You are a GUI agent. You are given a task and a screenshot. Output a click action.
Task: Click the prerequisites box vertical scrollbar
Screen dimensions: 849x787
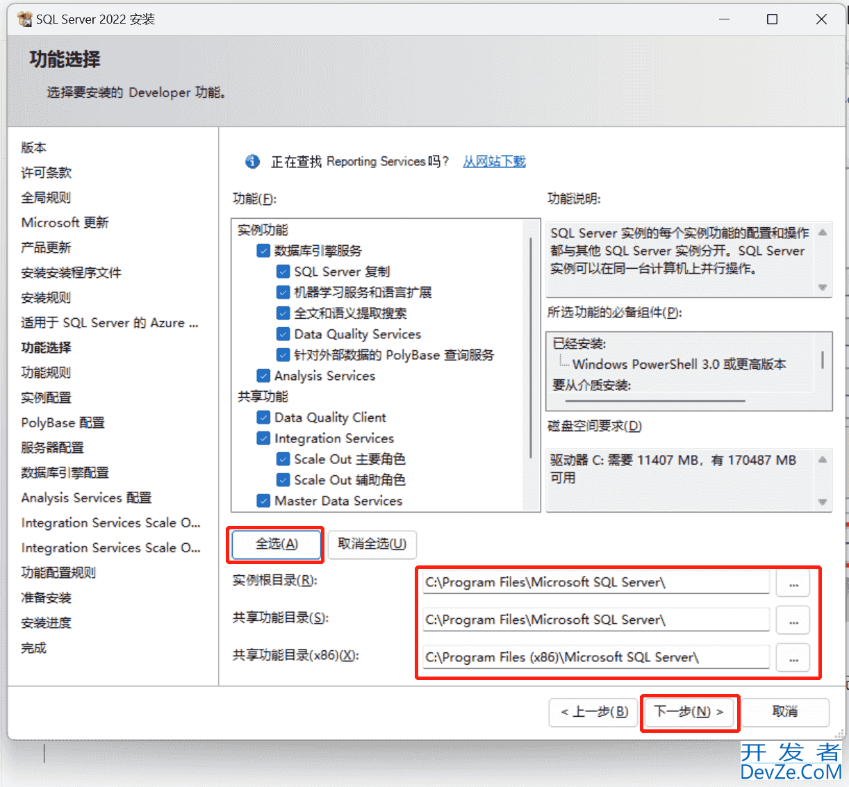point(823,359)
